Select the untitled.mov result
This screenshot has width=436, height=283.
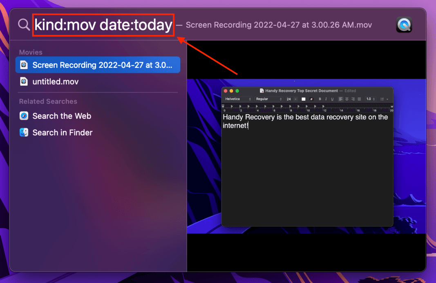tap(98, 81)
